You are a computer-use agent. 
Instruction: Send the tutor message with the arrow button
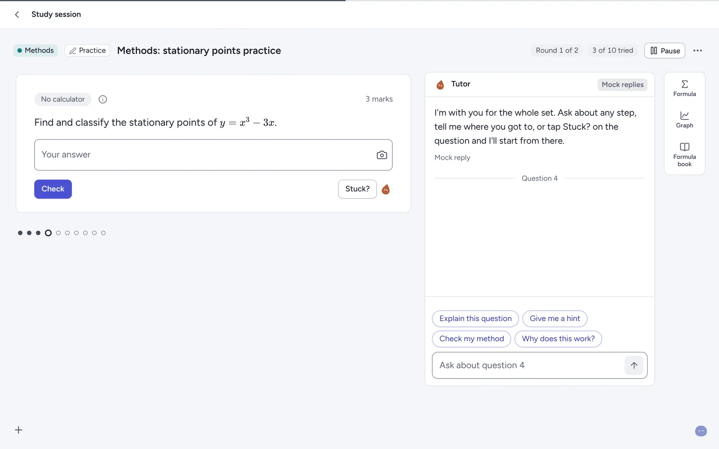pyautogui.click(x=634, y=365)
